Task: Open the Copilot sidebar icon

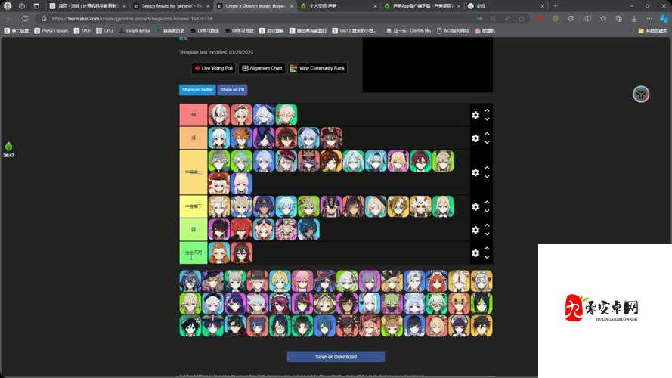Action: [664, 18]
